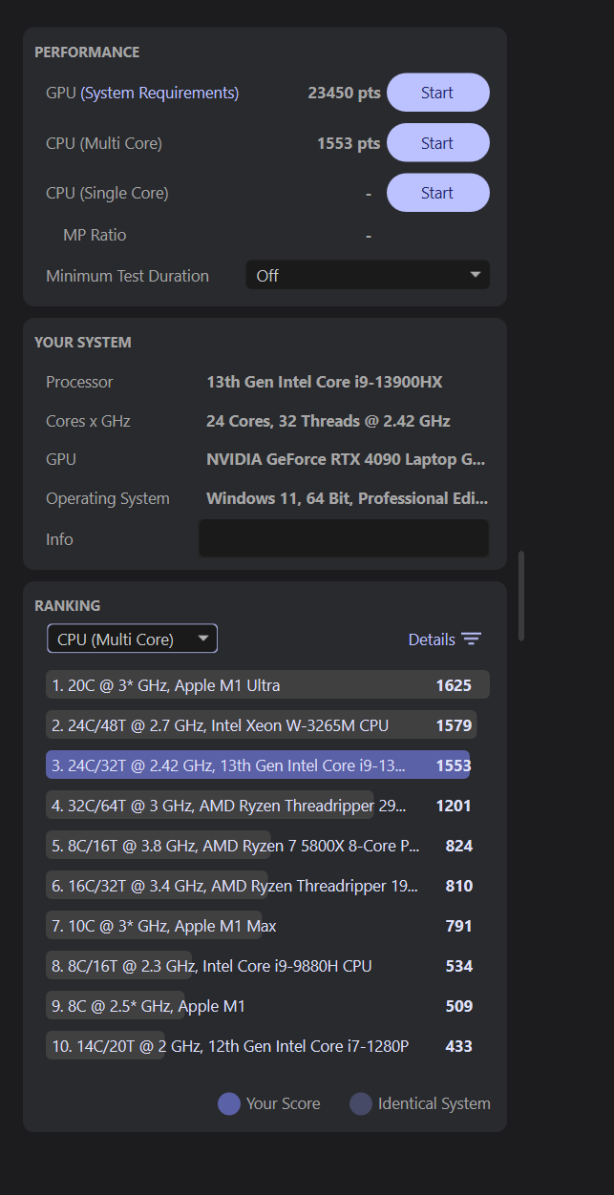The image size is (614, 1195).
Task: Click the Your Score legend color circle
Action: point(229,1103)
